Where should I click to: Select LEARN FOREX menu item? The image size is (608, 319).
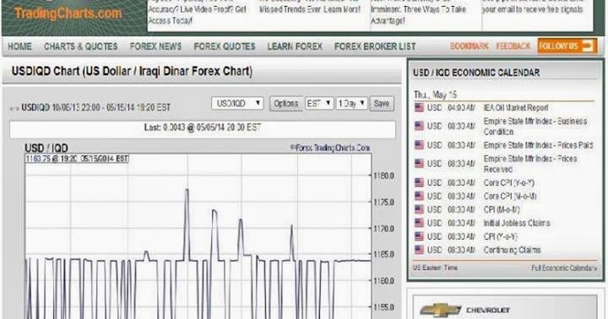click(x=295, y=46)
